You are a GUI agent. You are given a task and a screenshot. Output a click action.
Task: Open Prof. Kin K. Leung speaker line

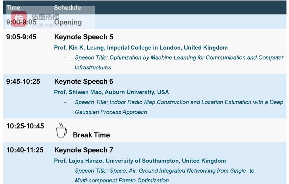[141, 48]
